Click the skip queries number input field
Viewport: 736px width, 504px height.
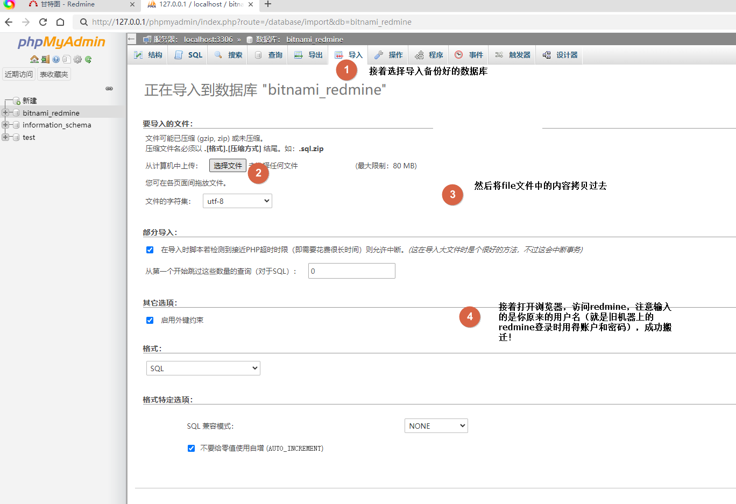(x=352, y=271)
